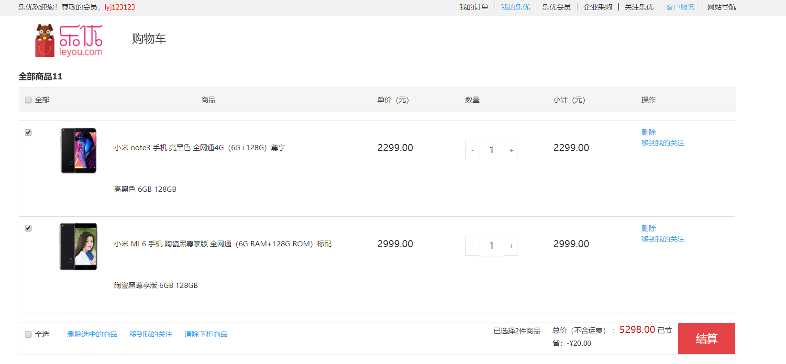This screenshot has width=786, height=364.
Task: Open the 小米 MI 6 手机 陶瓷黑尊享版 title
Action: coord(223,244)
